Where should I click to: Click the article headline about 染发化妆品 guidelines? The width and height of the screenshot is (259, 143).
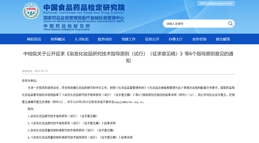[128, 57]
